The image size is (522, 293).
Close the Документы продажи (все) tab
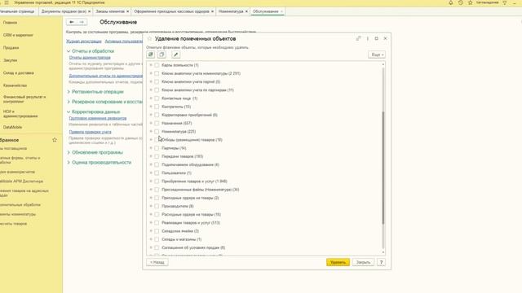89,11
